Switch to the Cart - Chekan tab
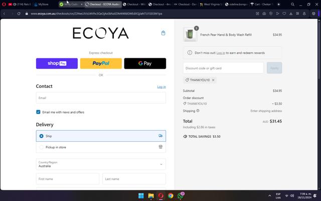 [262, 5]
